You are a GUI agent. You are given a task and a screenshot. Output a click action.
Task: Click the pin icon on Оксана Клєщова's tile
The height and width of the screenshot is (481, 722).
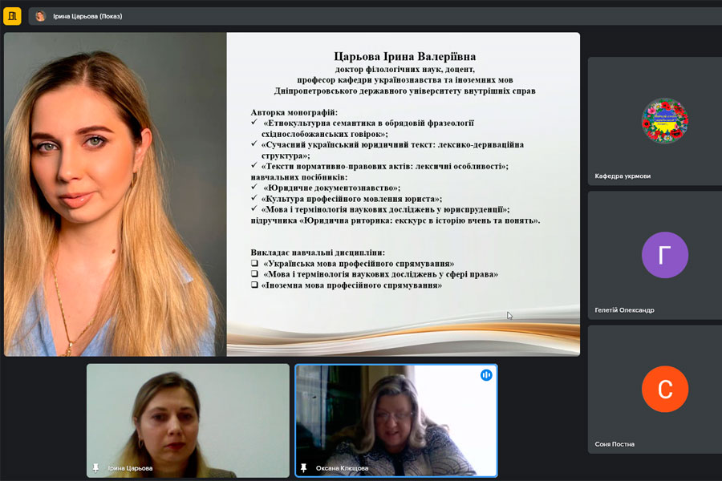coord(304,467)
